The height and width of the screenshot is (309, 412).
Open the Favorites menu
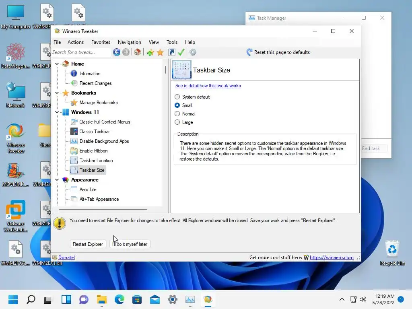pos(101,42)
